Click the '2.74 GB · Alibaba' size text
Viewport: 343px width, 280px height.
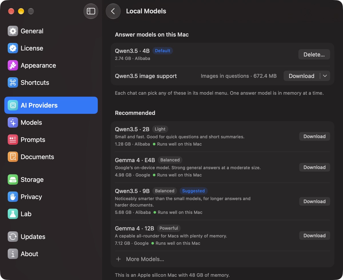[x=132, y=58]
